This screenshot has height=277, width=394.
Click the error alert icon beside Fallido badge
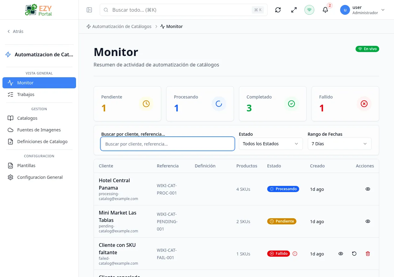[x=295, y=254]
